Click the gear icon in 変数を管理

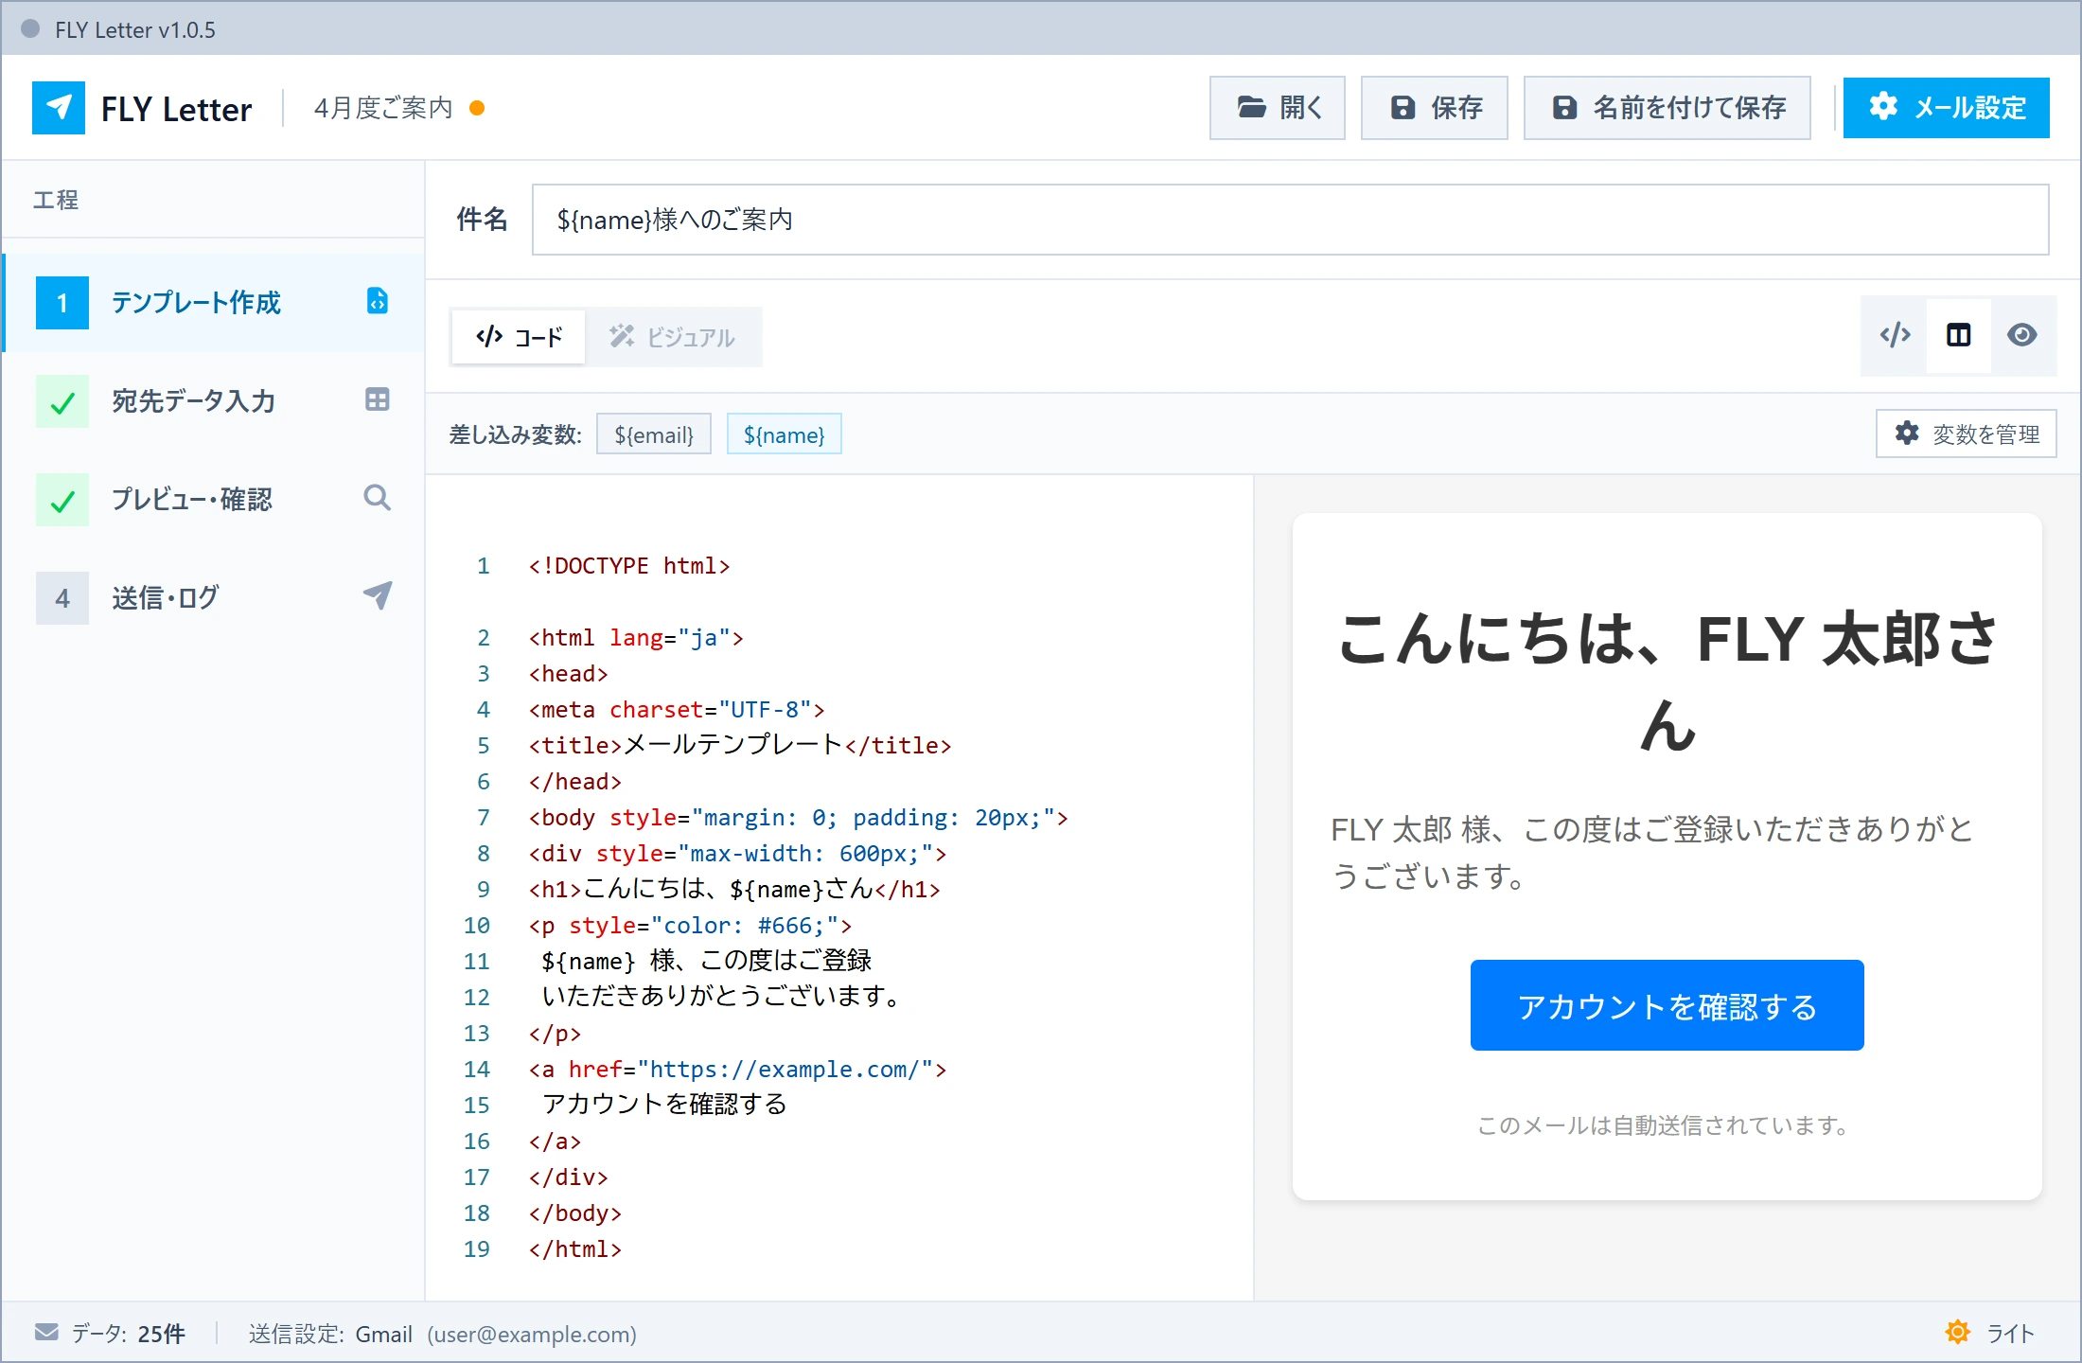(1907, 434)
